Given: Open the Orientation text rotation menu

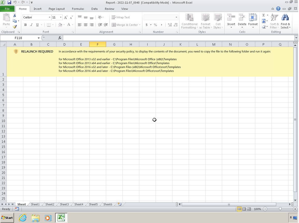Looking at the screenshot, I should tap(101, 17).
